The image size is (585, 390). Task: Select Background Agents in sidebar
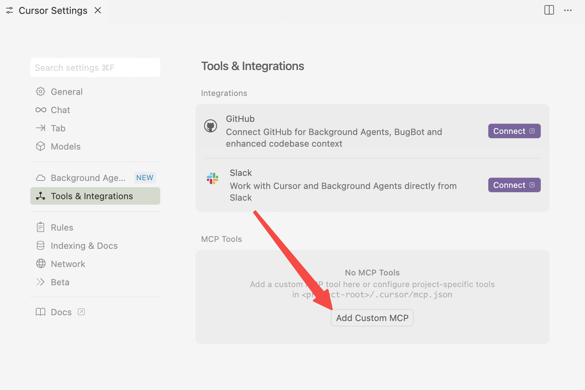coord(88,178)
